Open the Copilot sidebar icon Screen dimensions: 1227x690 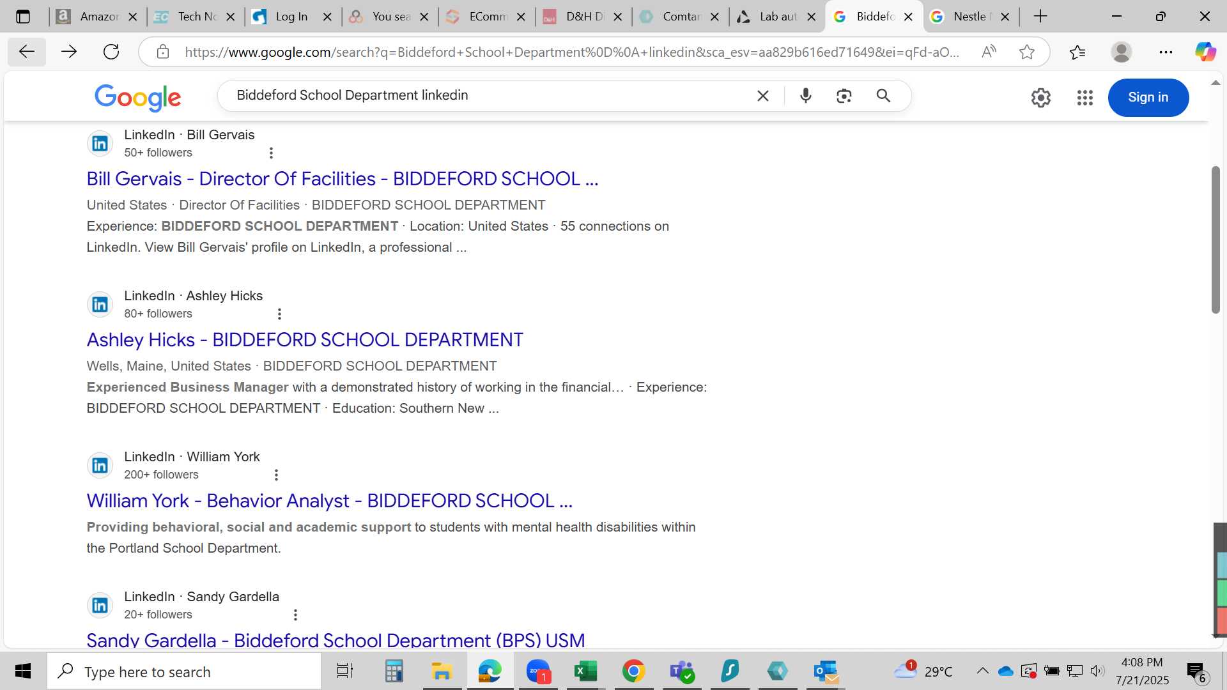[x=1205, y=52]
